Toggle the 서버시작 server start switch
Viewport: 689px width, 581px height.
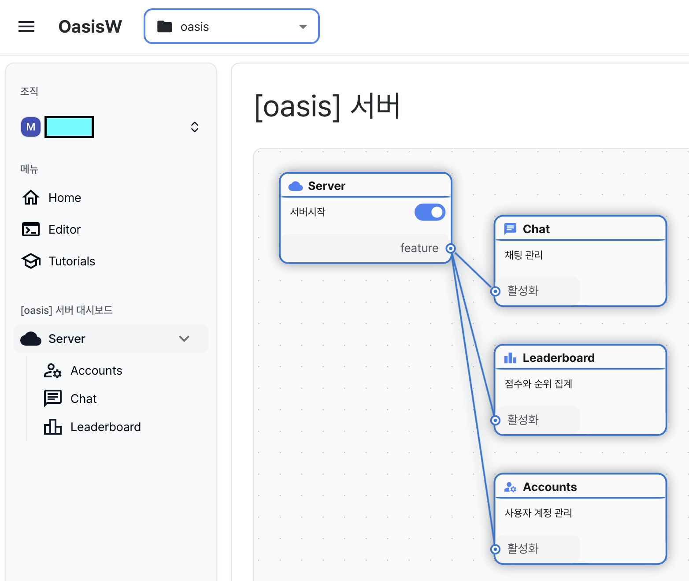[x=430, y=212]
